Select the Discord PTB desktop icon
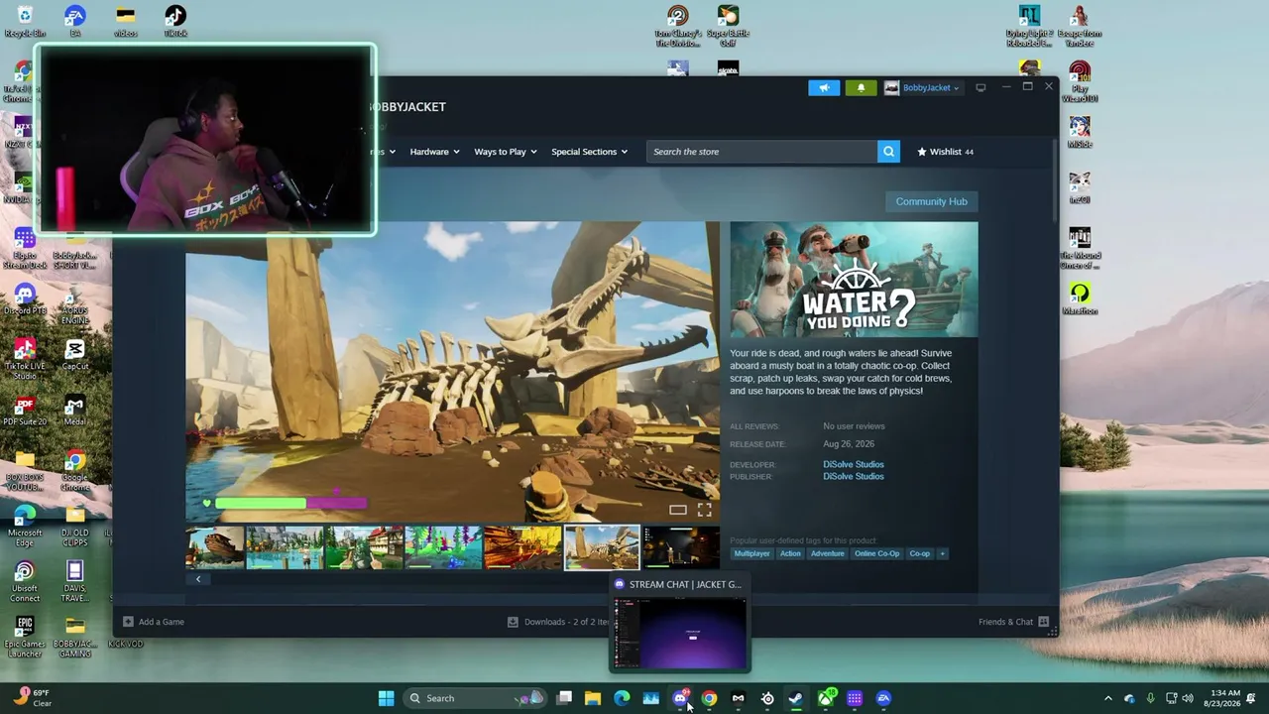The height and width of the screenshot is (714, 1269). (25, 298)
